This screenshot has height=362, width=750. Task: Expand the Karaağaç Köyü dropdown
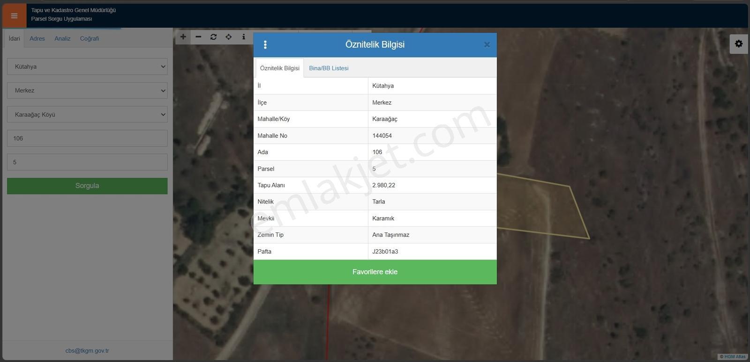tap(87, 115)
